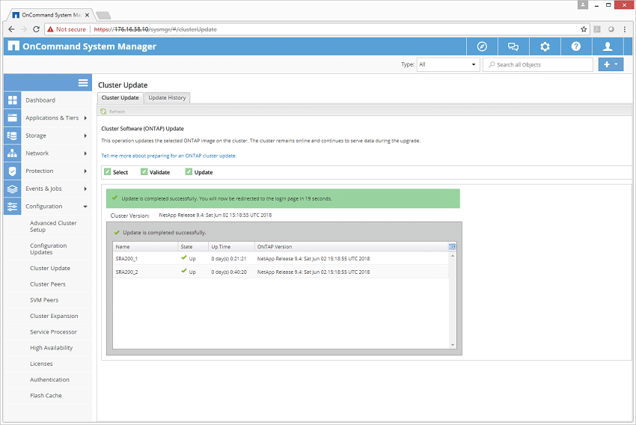Reload the page in the browser
This screenshot has width=636, height=425.
pyautogui.click(x=36, y=29)
